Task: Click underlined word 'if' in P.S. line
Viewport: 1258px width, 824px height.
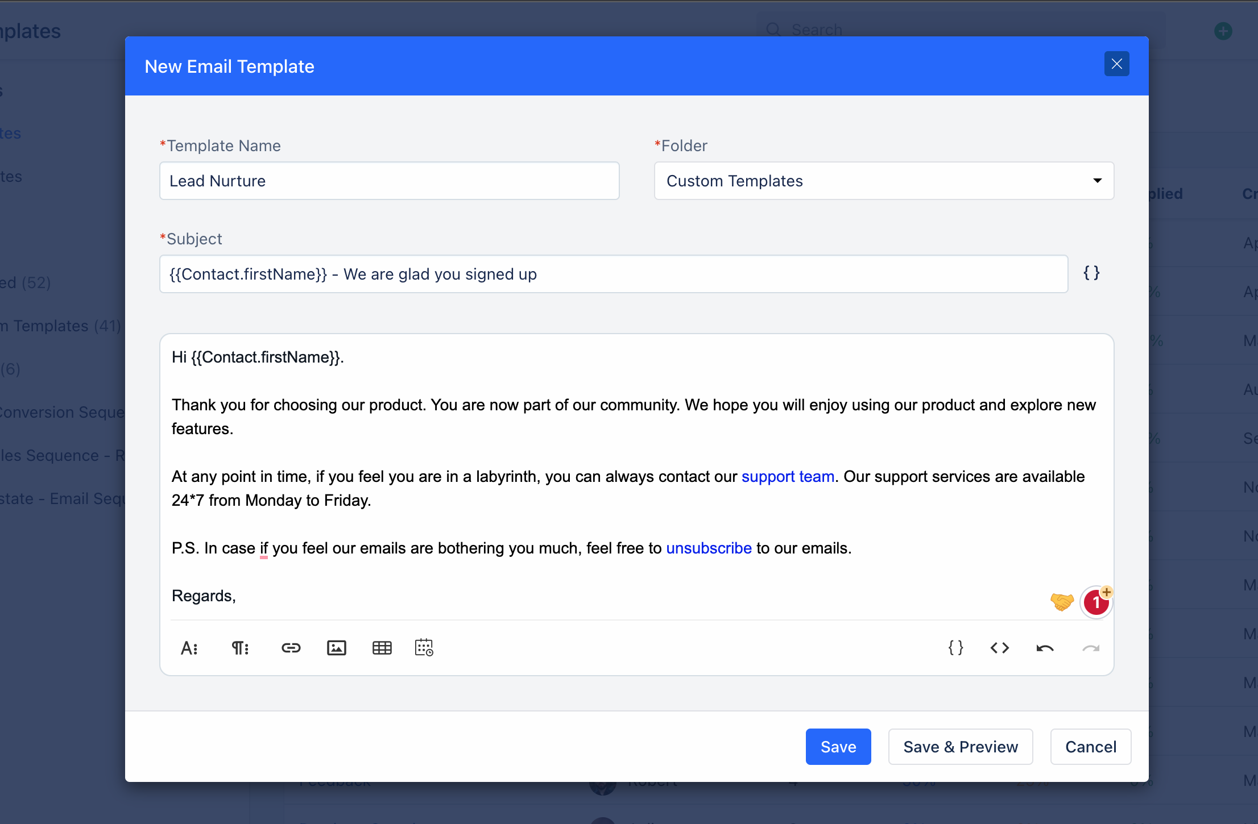Action: (264, 548)
